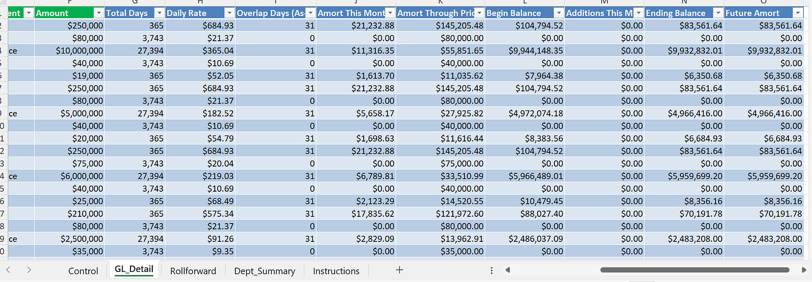812x282 pixels.
Task: Open the Ending Balance filter dropdown
Action: click(718, 13)
